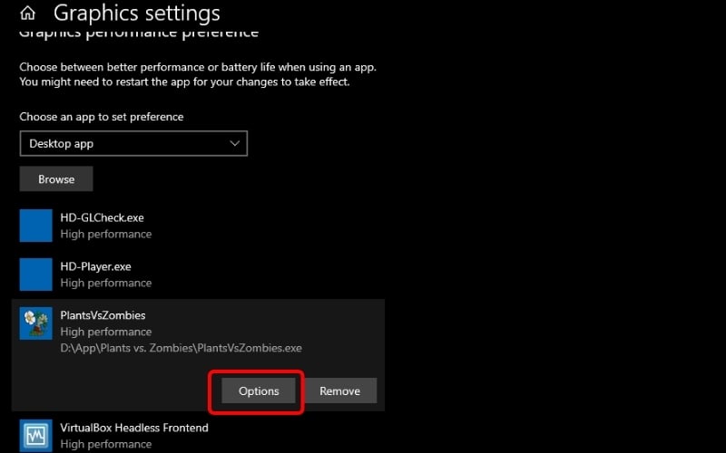Open the Desktop app dropdown
The width and height of the screenshot is (726, 453).
click(133, 143)
